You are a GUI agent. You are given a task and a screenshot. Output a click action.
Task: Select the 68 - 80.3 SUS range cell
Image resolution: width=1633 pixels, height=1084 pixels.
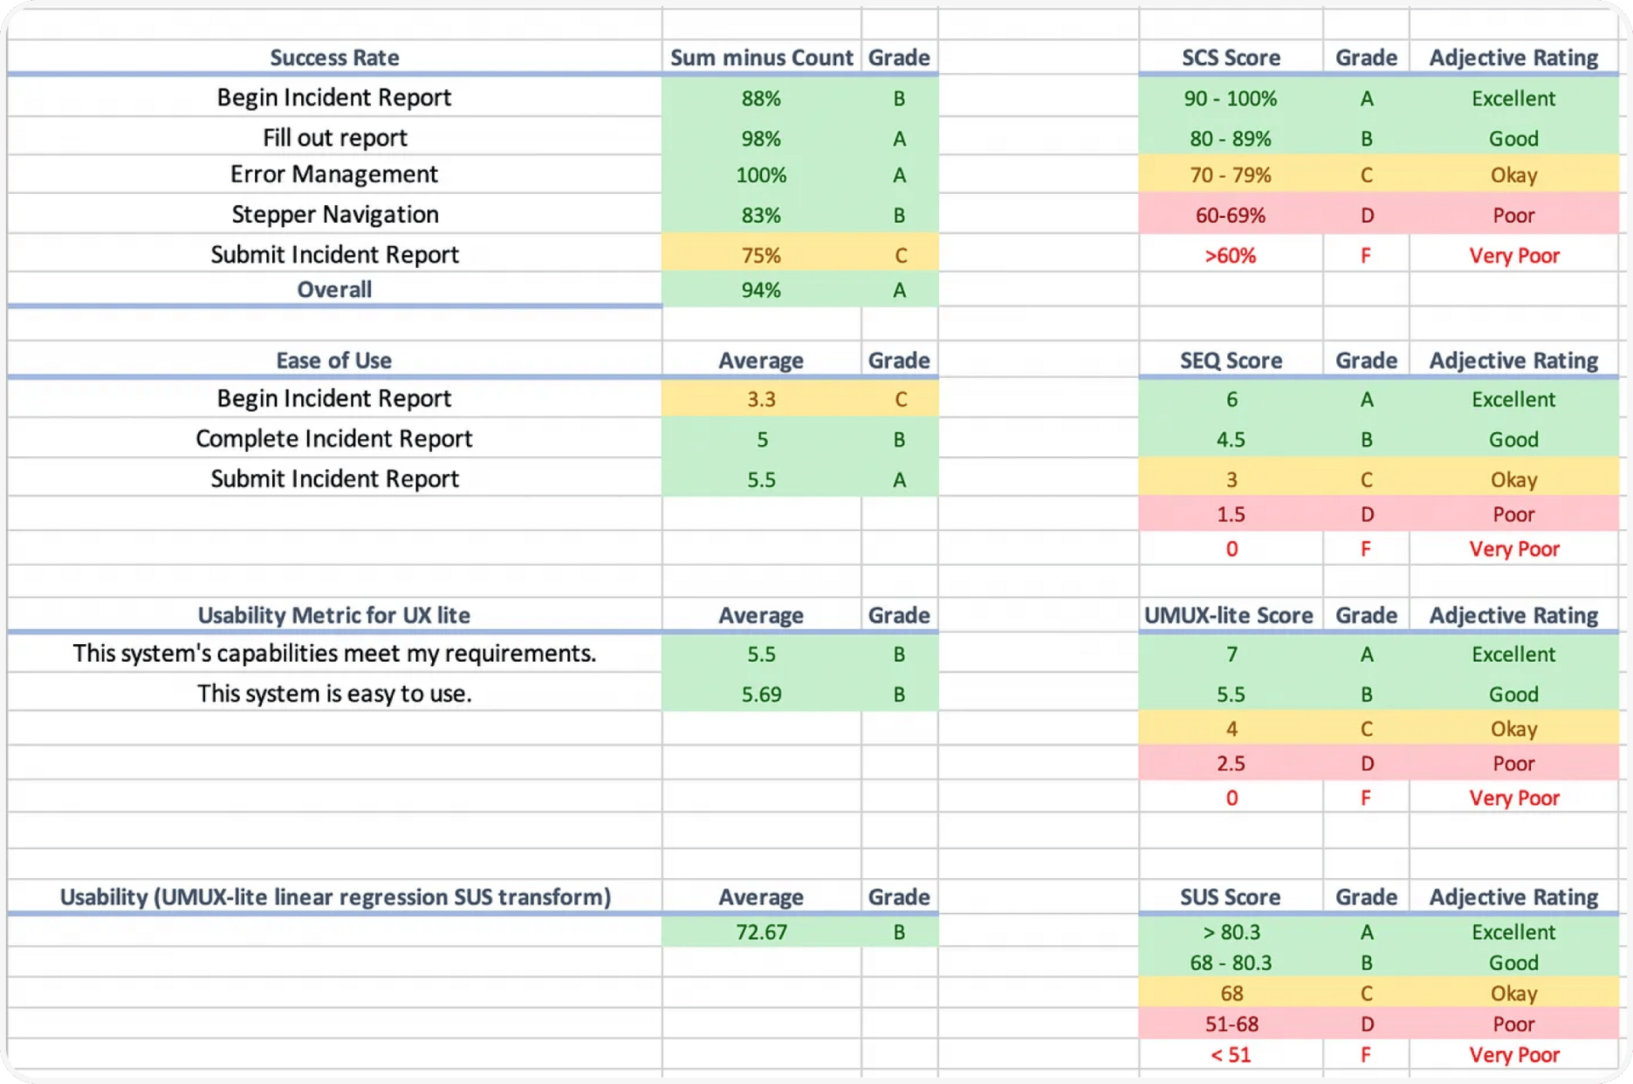pos(1230,962)
